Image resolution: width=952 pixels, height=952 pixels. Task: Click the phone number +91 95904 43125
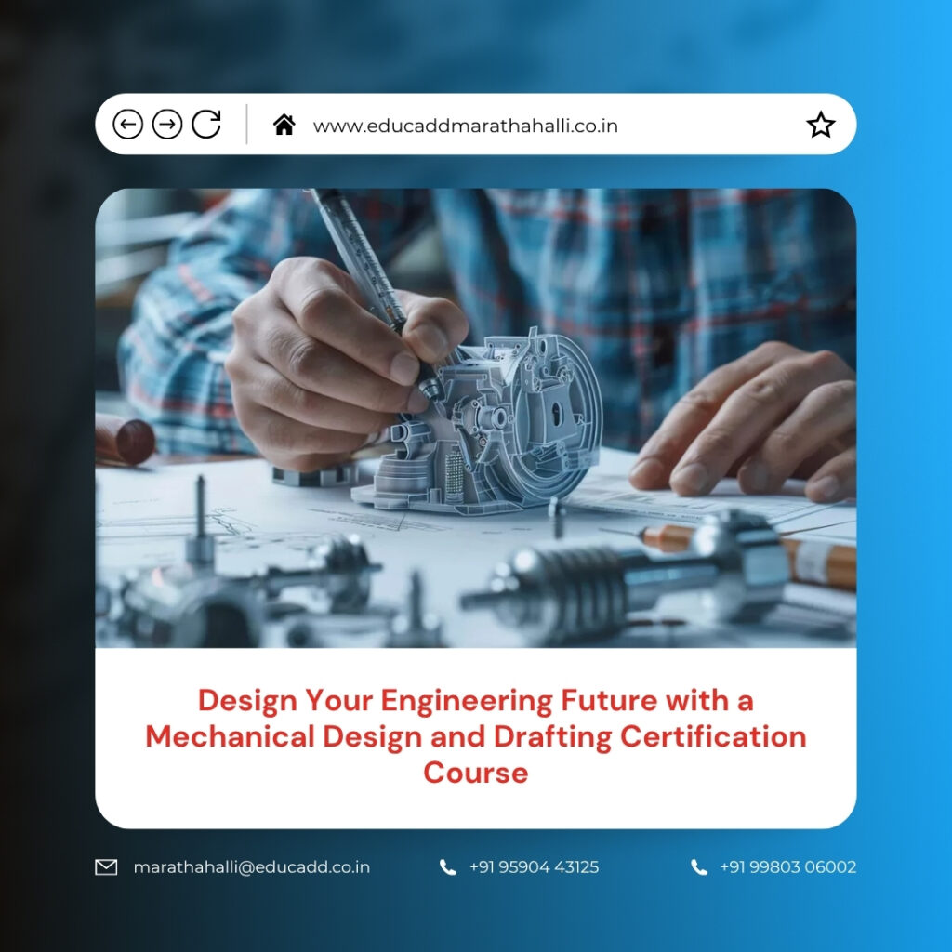click(x=534, y=867)
